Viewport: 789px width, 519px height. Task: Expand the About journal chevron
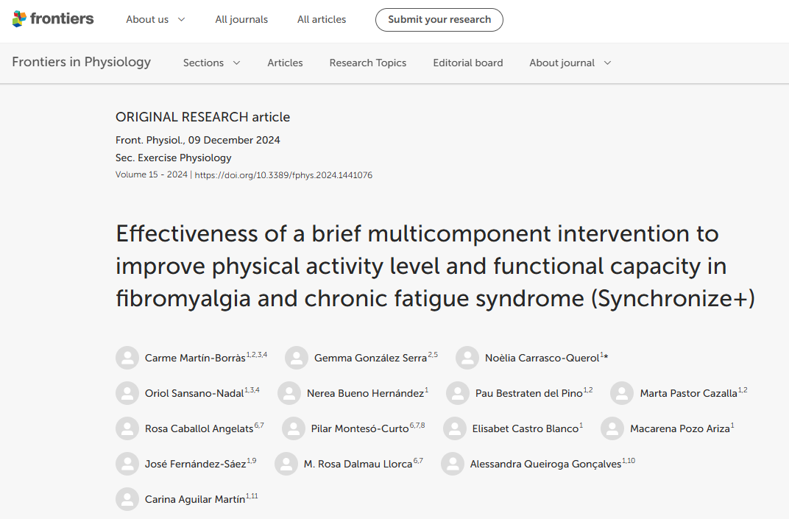(607, 63)
